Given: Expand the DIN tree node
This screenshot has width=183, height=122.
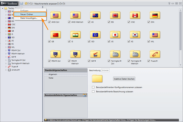Looking at the screenshot, I should point(6,28).
